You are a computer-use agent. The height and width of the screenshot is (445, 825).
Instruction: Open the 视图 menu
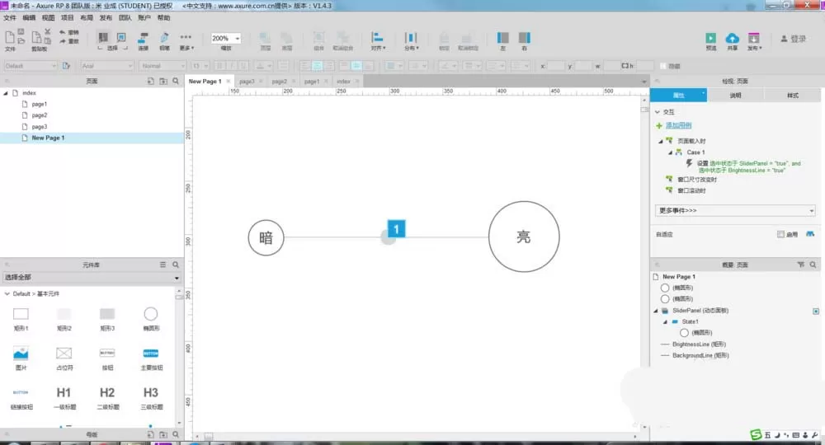[49, 18]
